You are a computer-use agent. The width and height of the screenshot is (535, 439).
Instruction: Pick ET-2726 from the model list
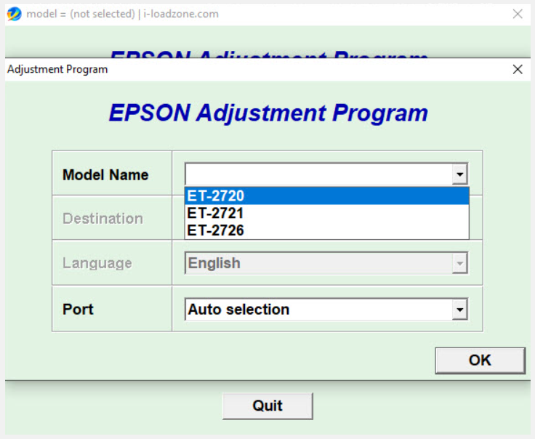pos(327,230)
